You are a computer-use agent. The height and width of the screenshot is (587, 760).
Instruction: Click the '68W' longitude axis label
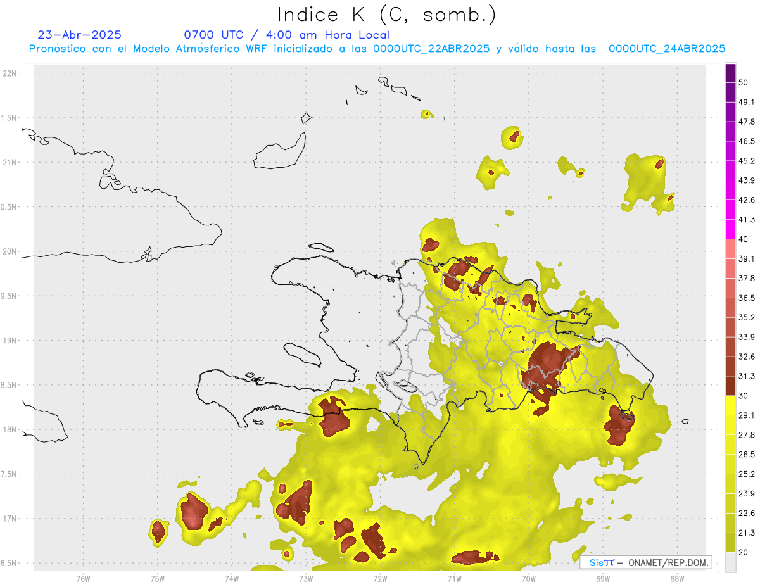click(x=676, y=578)
